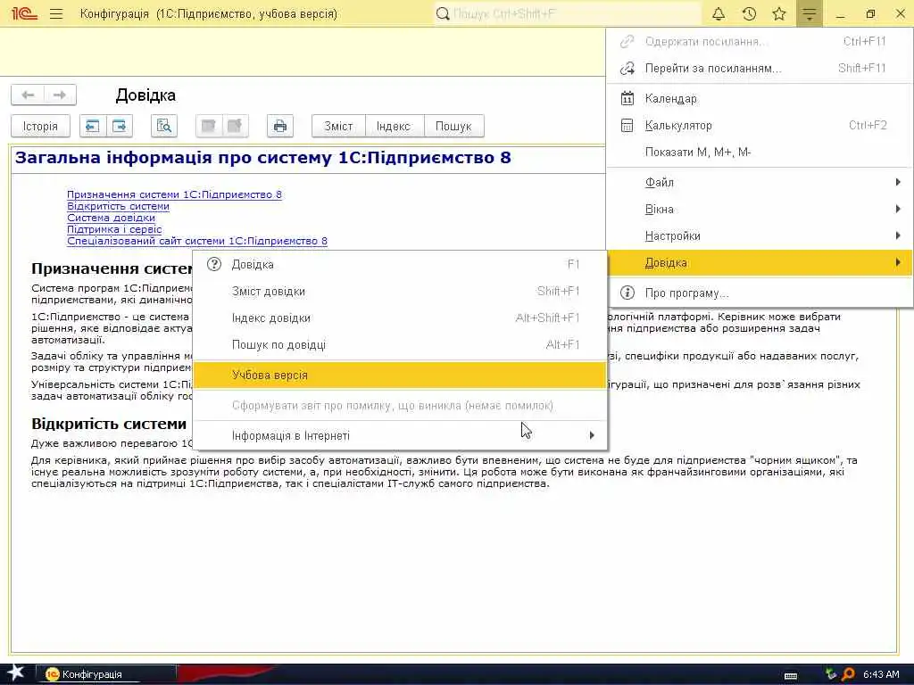Open link Призначення системи 1С:Підприємство 8

click(x=174, y=194)
